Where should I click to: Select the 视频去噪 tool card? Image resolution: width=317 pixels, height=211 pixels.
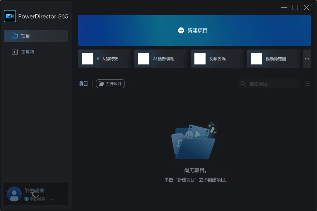point(217,59)
